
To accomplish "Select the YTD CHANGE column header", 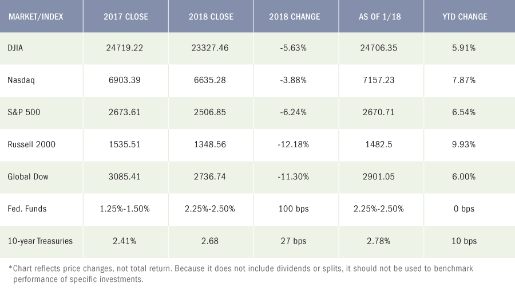I will [465, 17].
